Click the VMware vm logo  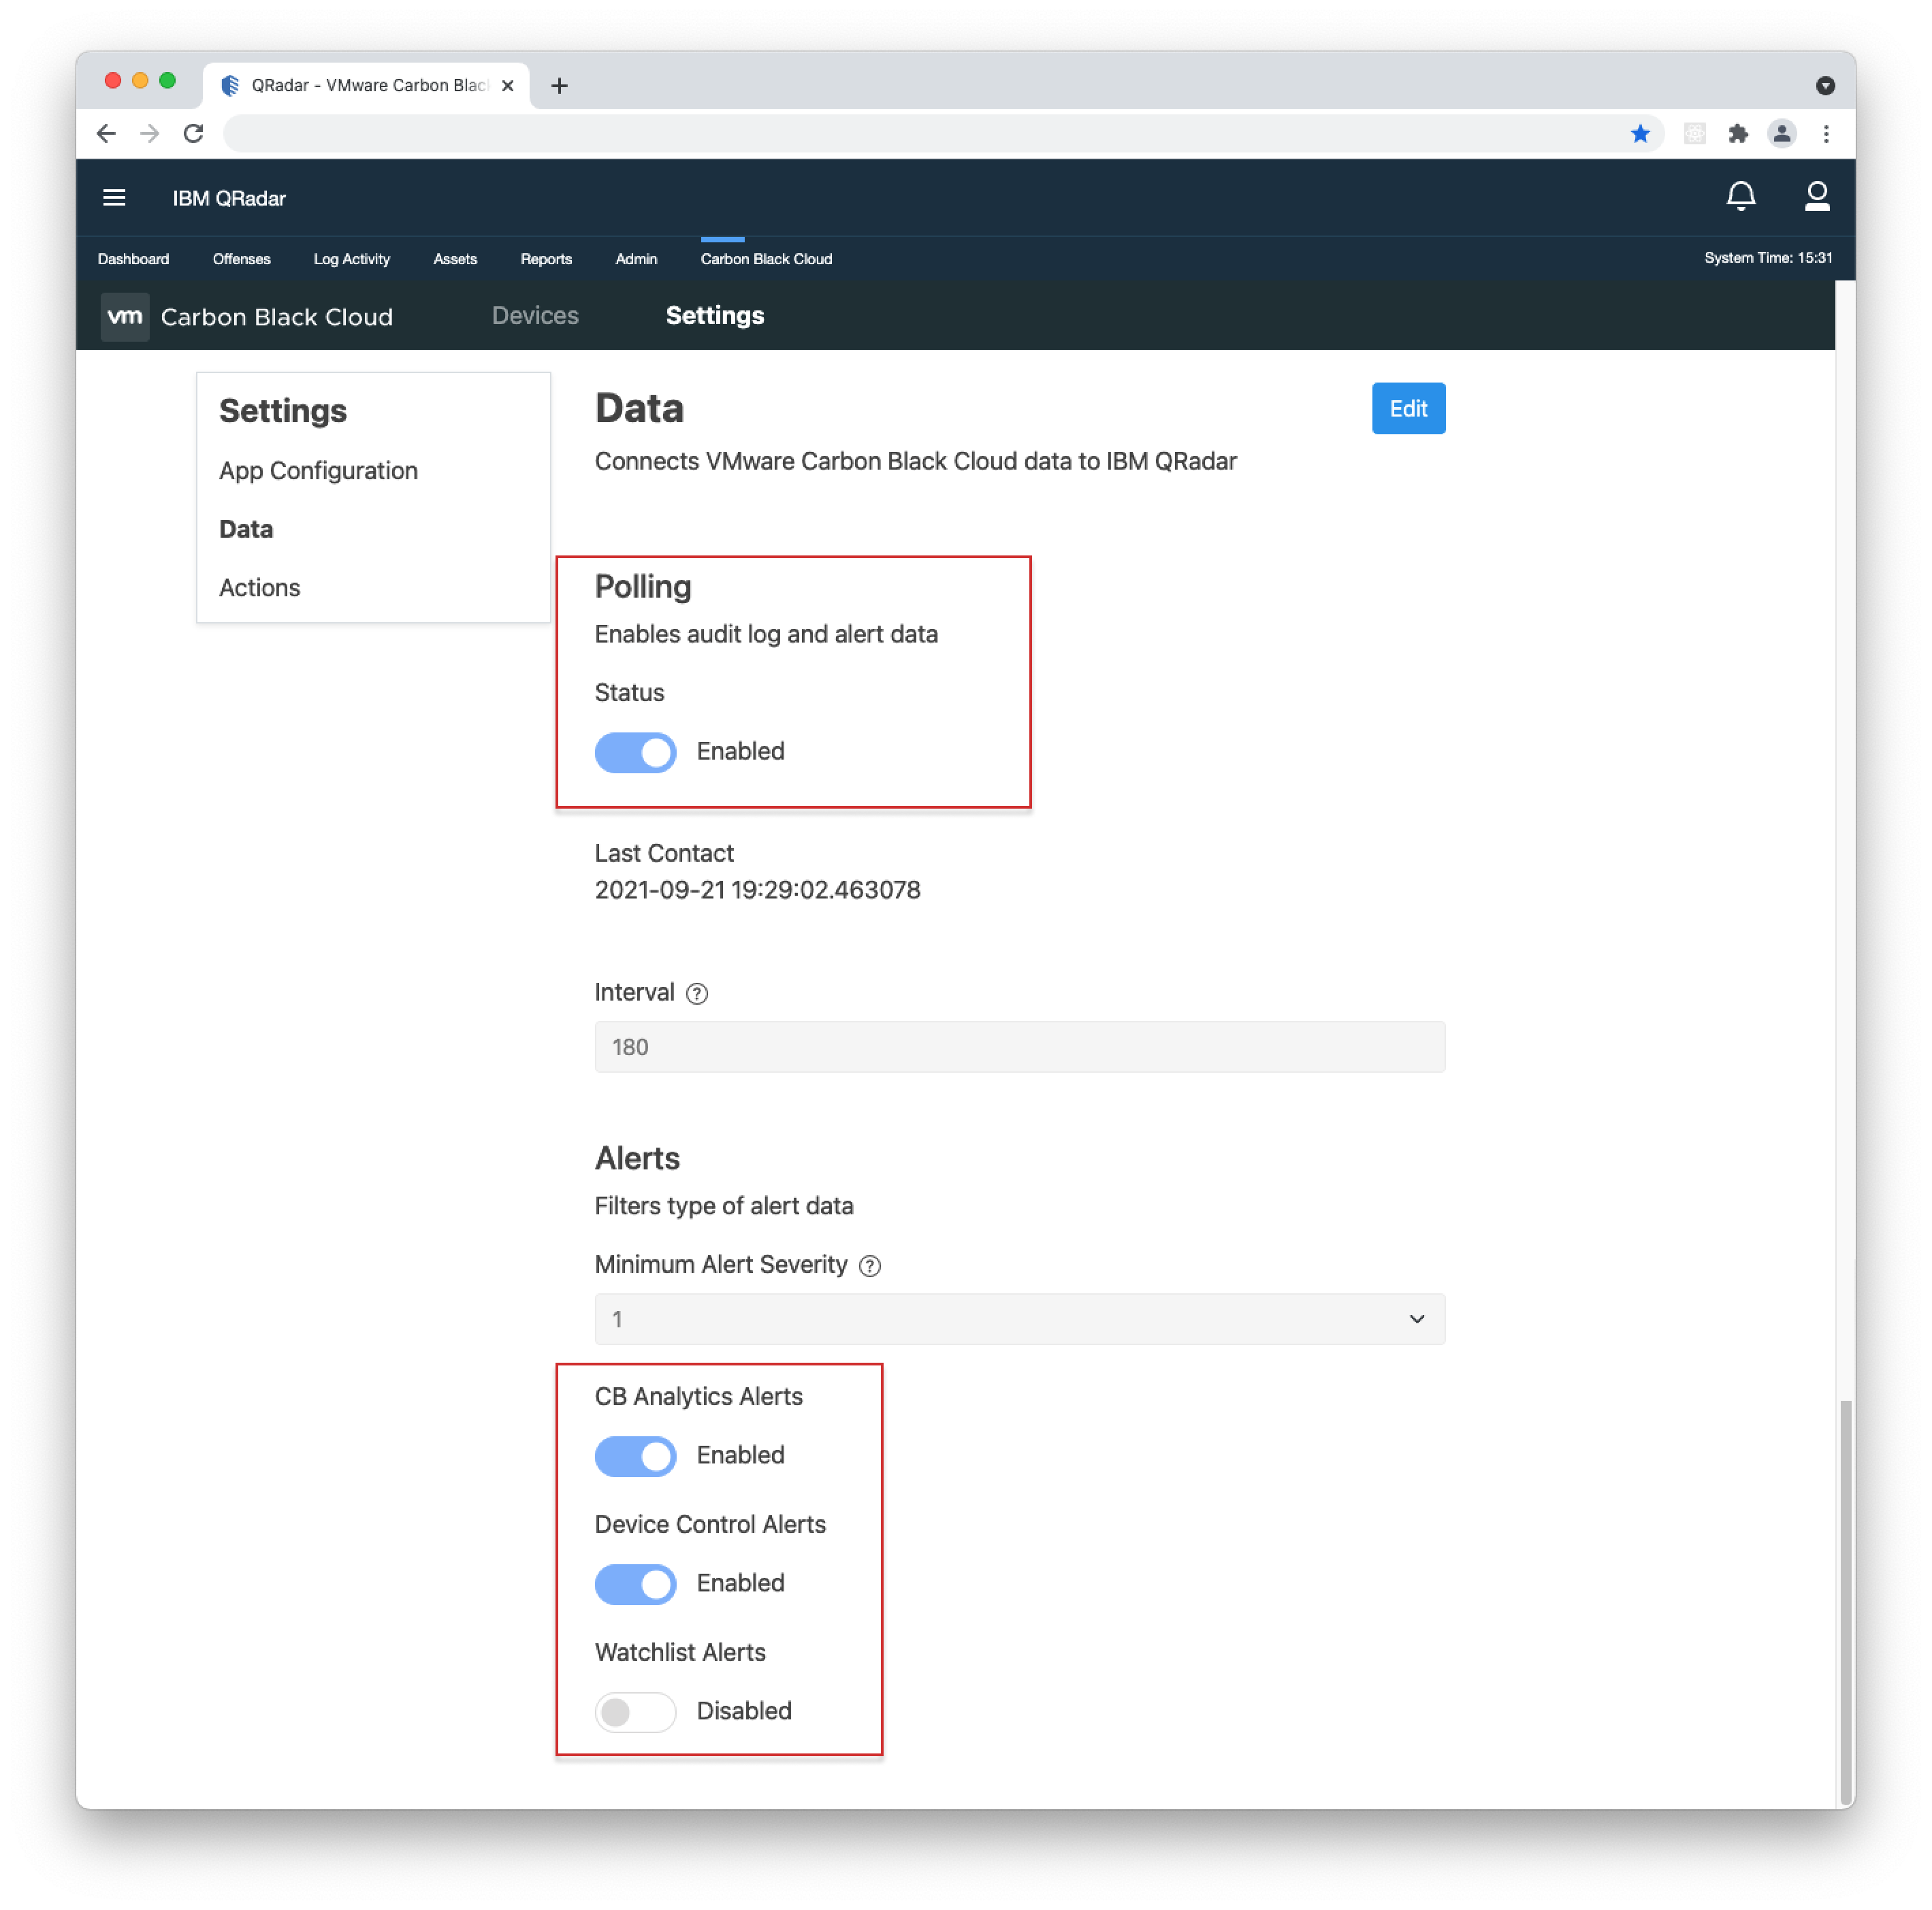pos(125,317)
